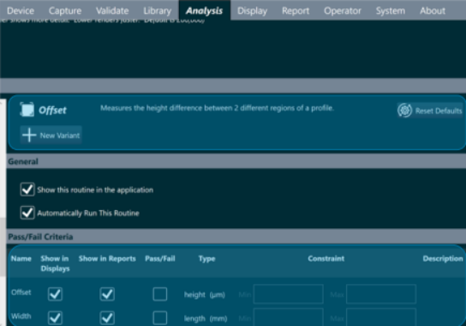Screen dimensions: 466x326
Task: Click the Reset Defaults button label
Action: (439, 111)
